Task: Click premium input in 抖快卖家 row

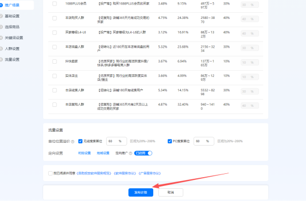Action: (250, 63)
